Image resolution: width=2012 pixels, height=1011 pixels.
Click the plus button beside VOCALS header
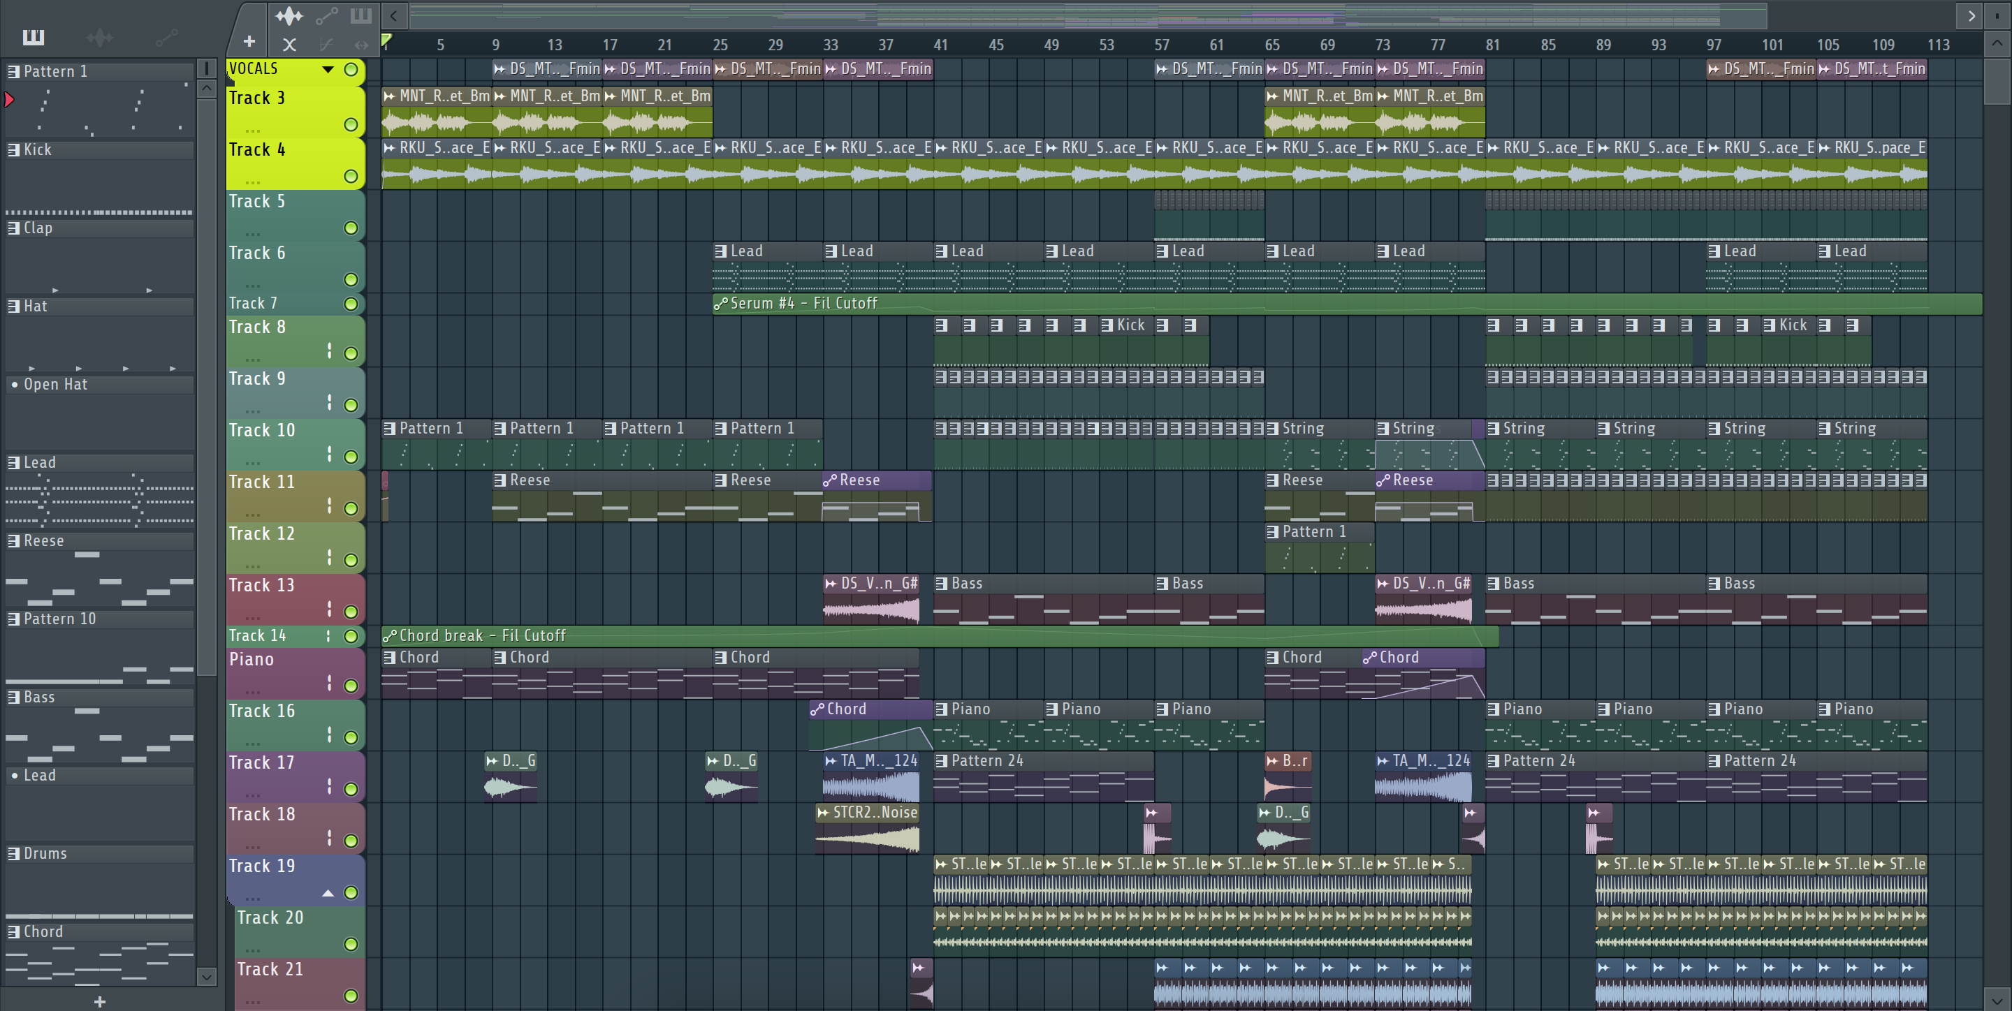click(249, 41)
